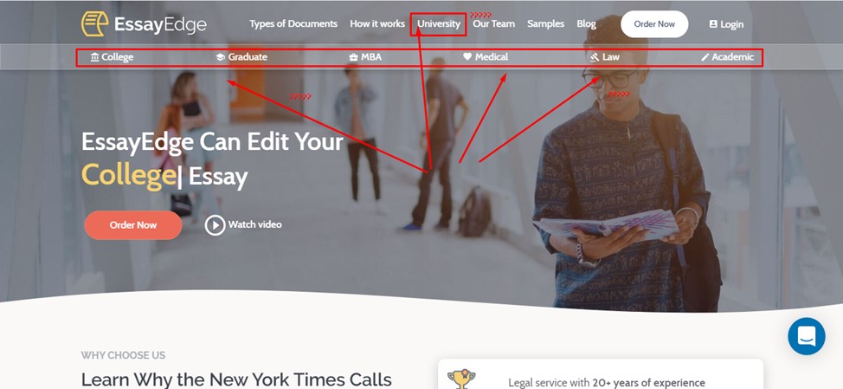Click the Login person icon

713,24
